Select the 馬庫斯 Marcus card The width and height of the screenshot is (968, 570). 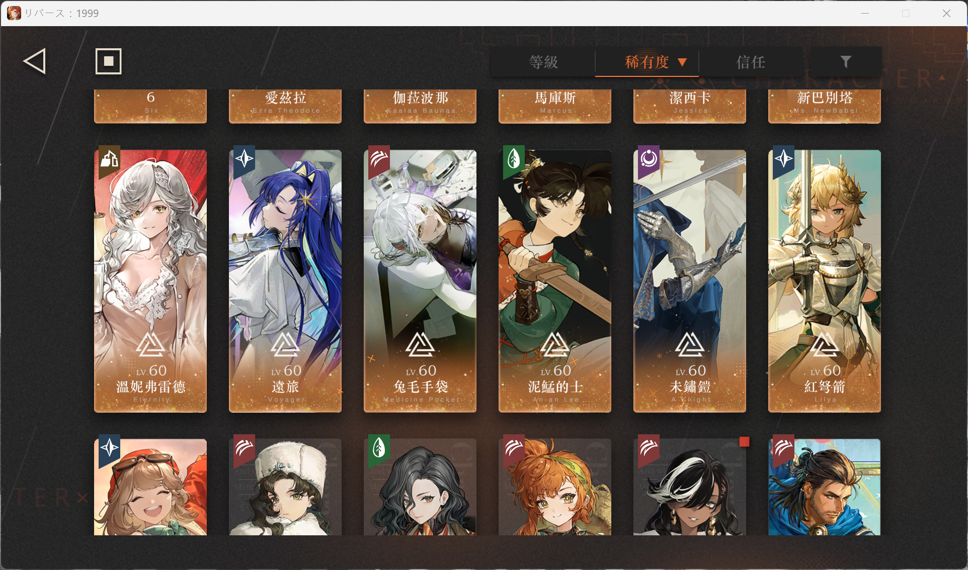[555, 106]
